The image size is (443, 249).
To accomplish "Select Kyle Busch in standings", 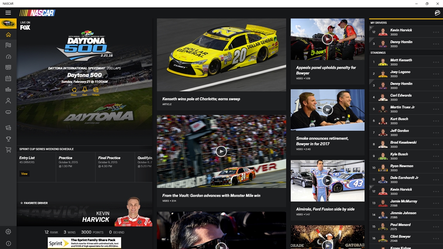I will (406, 156).
